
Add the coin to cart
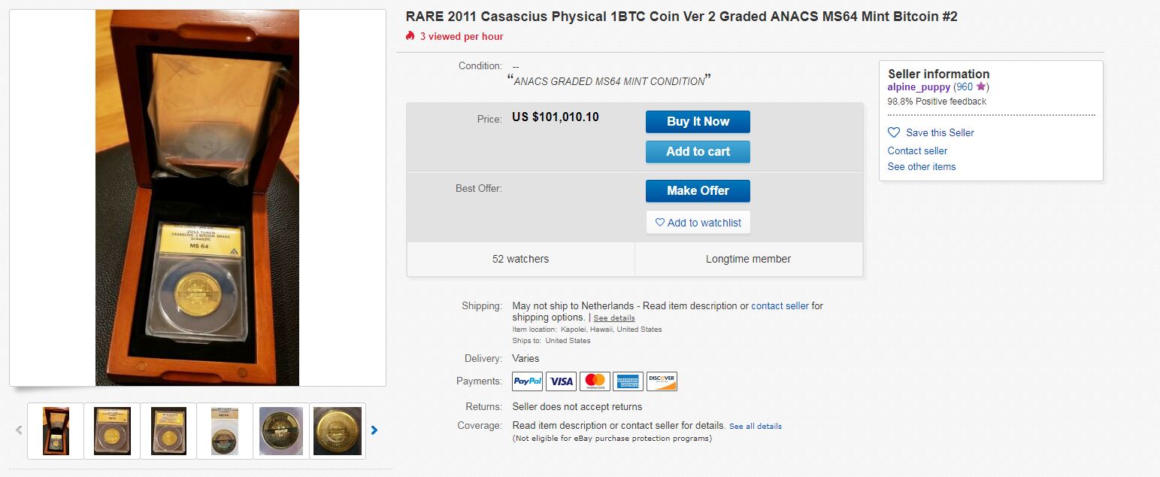[698, 152]
